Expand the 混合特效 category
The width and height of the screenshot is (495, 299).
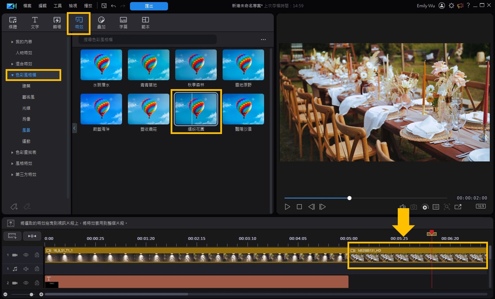pyautogui.click(x=12, y=64)
